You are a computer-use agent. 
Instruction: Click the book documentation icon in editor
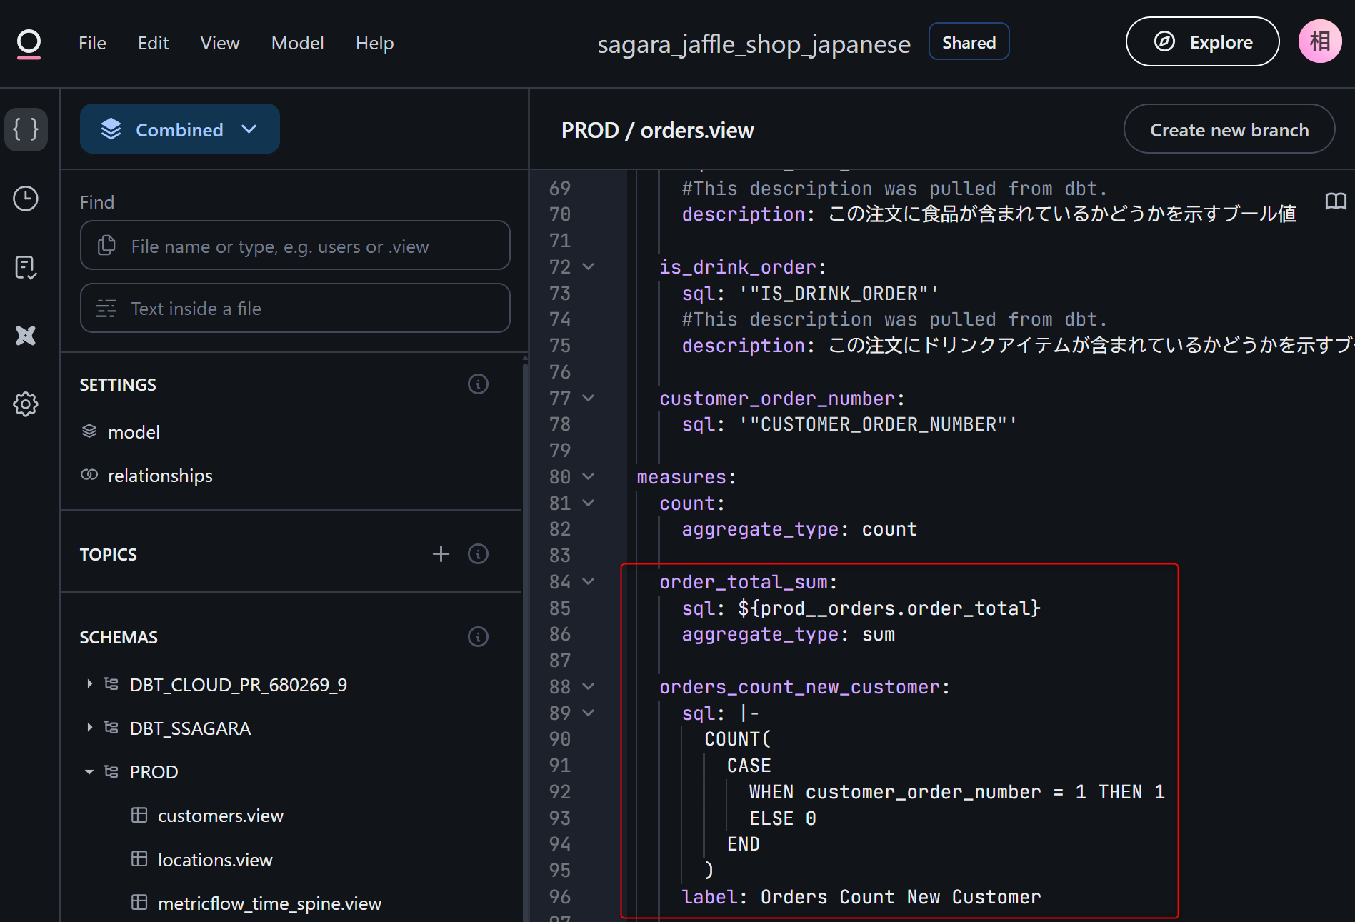pos(1335,201)
